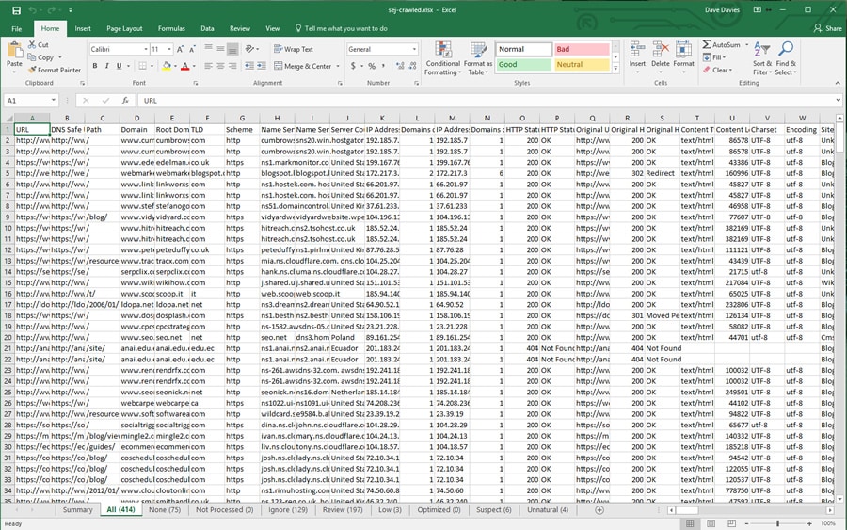Expand the General number format dropdown

click(414, 49)
